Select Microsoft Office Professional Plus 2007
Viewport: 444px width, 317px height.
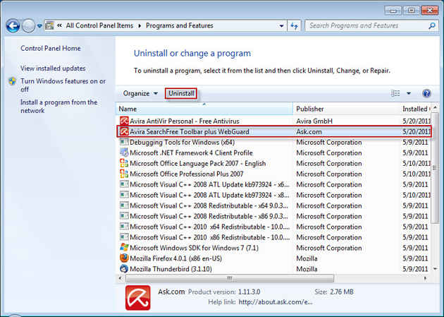point(187,174)
